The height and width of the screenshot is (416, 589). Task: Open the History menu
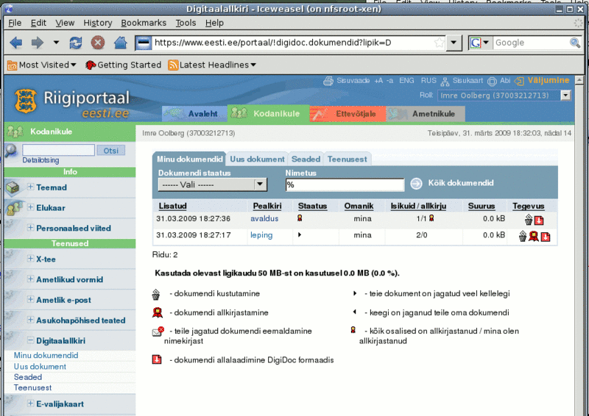[98, 23]
